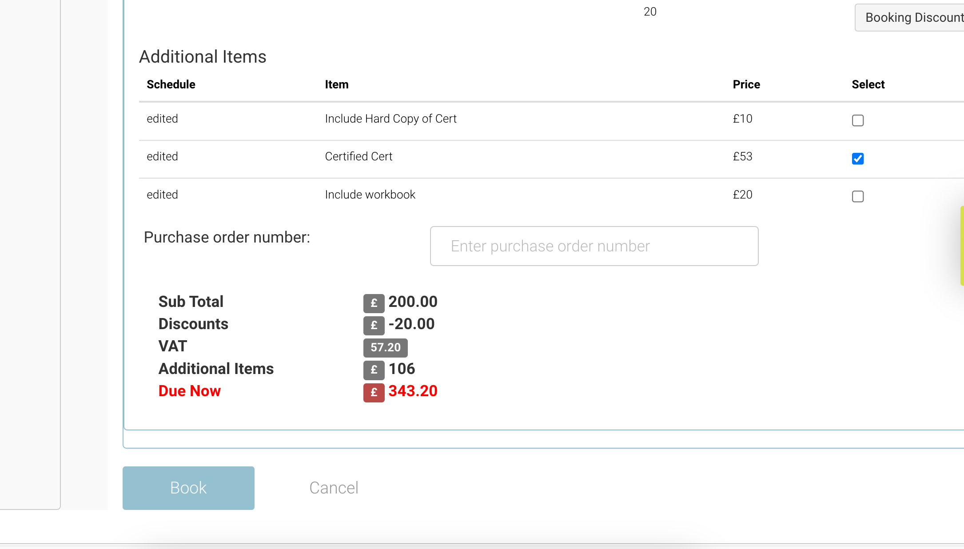964x549 pixels.
Task: Click the pound icon beside Additional Items total
Action: tap(374, 370)
